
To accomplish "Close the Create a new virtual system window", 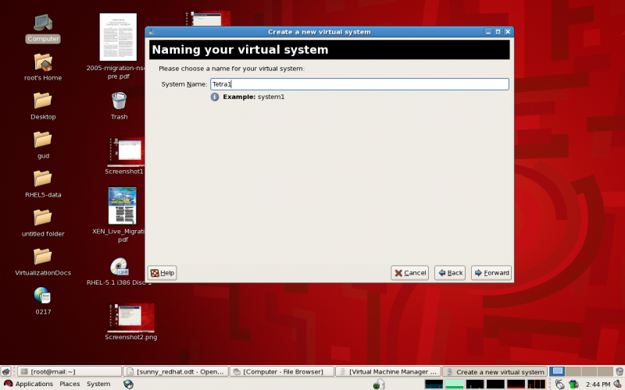I will tap(507, 32).
